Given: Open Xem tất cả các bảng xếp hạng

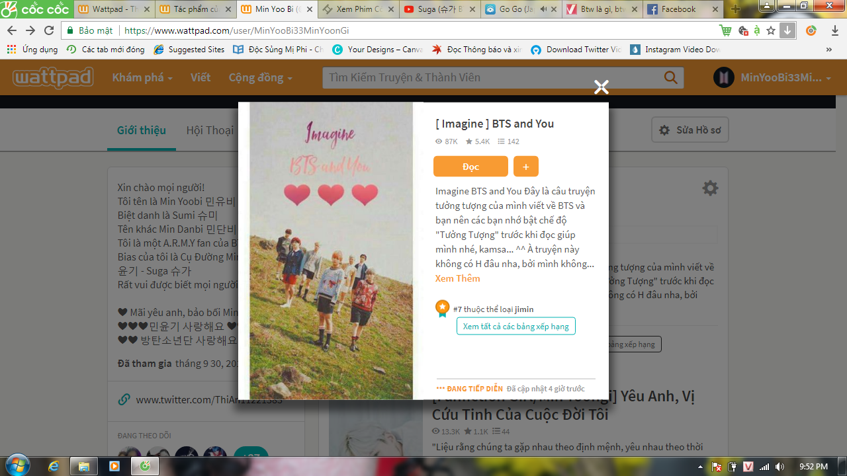Looking at the screenshot, I should (x=515, y=327).
